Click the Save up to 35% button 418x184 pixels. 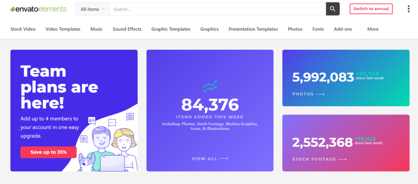point(49,152)
